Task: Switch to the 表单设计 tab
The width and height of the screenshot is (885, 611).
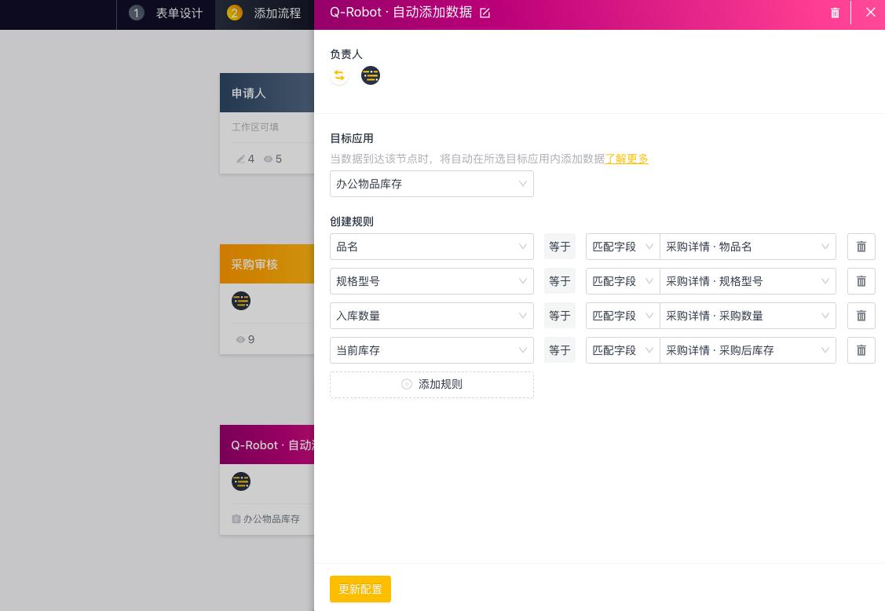Action: tap(179, 13)
